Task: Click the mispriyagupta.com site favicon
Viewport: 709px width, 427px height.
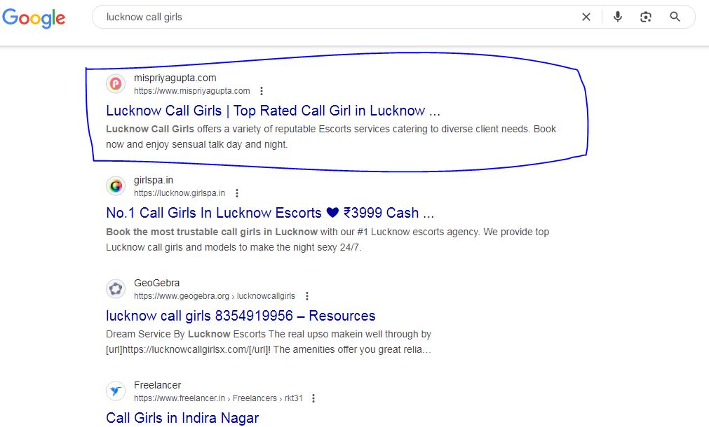Action: click(115, 83)
